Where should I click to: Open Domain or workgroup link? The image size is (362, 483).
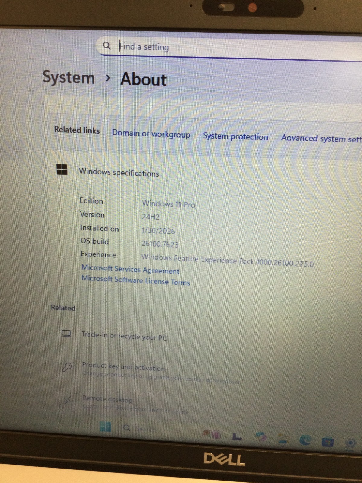click(151, 134)
